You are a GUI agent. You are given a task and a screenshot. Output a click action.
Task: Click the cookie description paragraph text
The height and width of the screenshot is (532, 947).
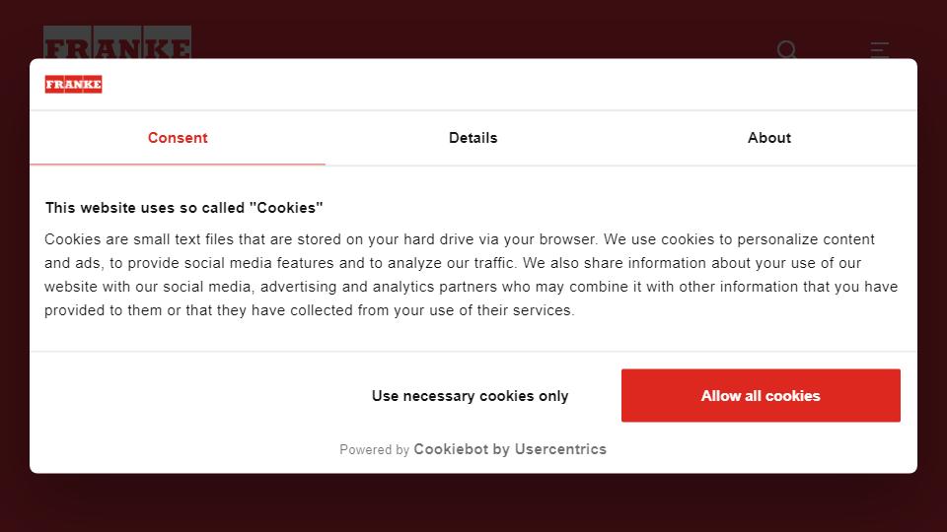coord(472,275)
